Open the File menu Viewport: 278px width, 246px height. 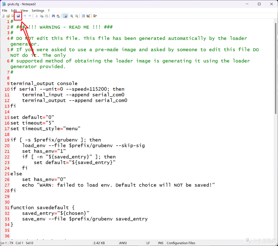[x=5, y=11]
